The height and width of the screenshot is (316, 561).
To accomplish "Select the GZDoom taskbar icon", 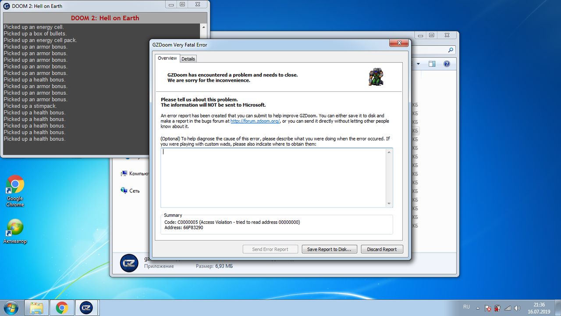I will 87,308.
